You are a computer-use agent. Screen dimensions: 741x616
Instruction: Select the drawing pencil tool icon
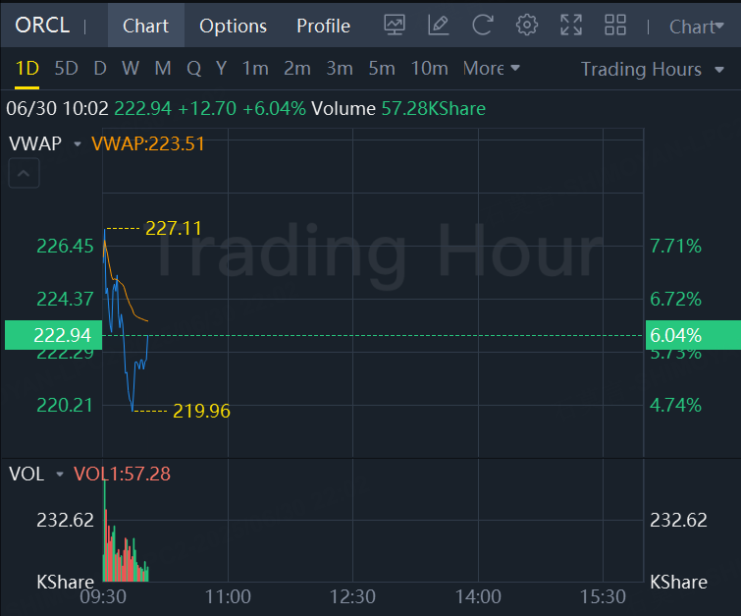tap(439, 26)
